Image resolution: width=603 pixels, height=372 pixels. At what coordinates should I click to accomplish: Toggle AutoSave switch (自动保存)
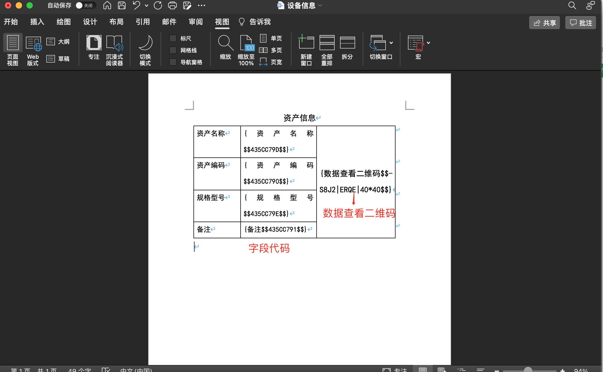tap(86, 5)
